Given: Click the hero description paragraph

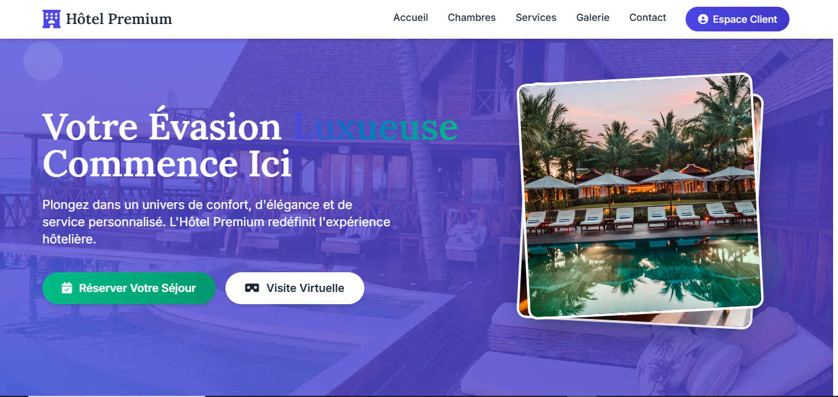Looking at the screenshot, I should pyautogui.click(x=216, y=222).
